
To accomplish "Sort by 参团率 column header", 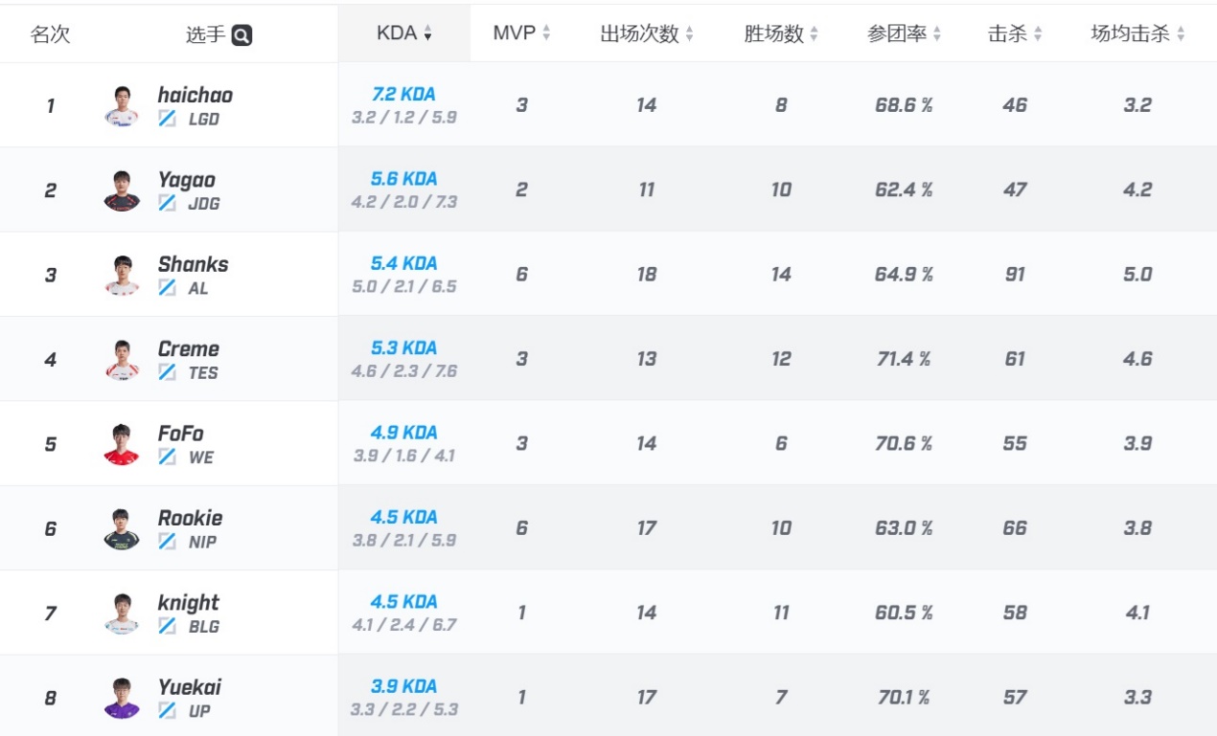I will point(904,34).
